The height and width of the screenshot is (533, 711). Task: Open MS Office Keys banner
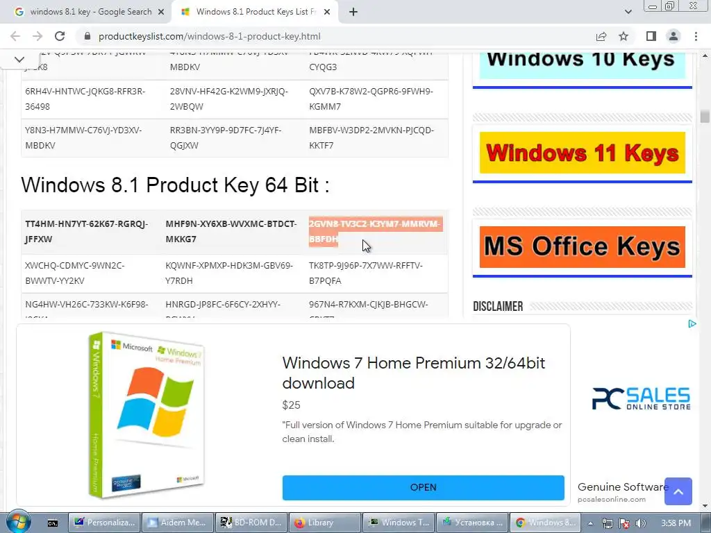(x=583, y=247)
